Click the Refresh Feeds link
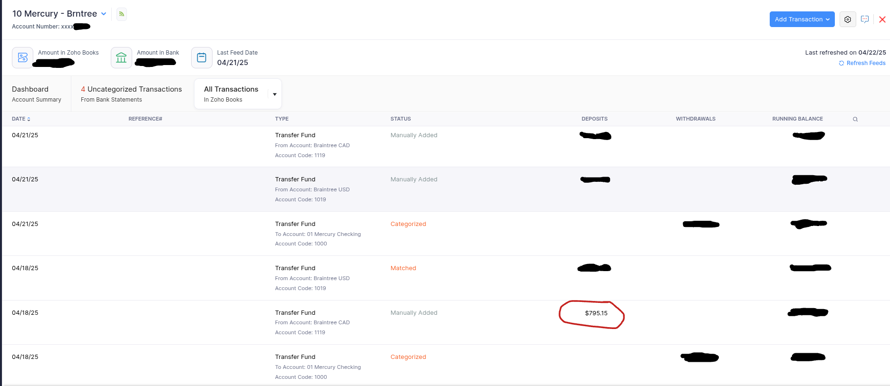The height and width of the screenshot is (386, 890). point(862,63)
